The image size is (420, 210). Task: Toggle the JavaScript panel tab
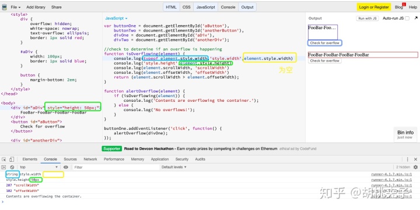[x=205, y=7]
